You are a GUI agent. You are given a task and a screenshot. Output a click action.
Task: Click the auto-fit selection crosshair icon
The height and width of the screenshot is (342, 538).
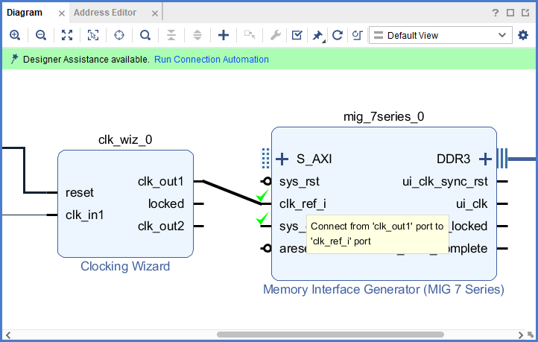click(x=119, y=35)
